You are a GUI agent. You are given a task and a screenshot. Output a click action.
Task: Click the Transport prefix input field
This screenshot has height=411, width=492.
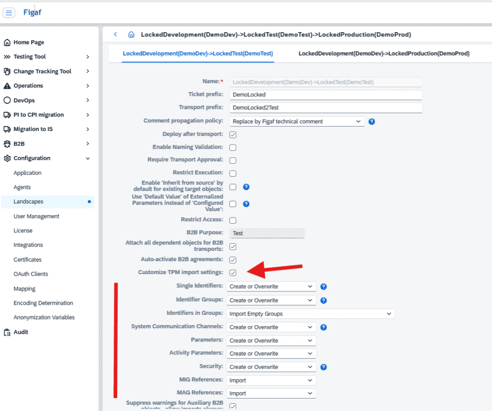(326, 108)
